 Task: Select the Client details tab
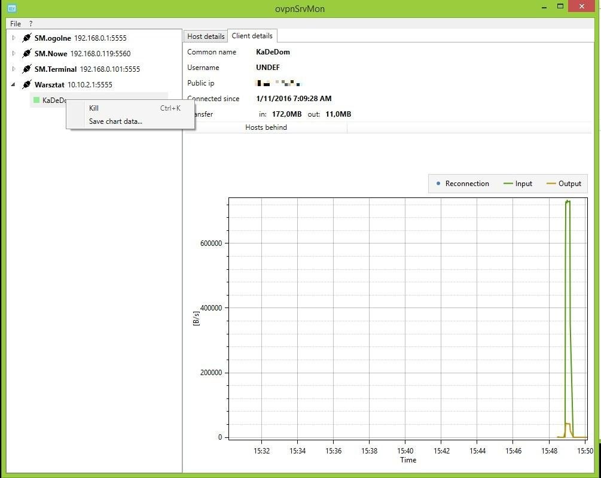pos(252,36)
